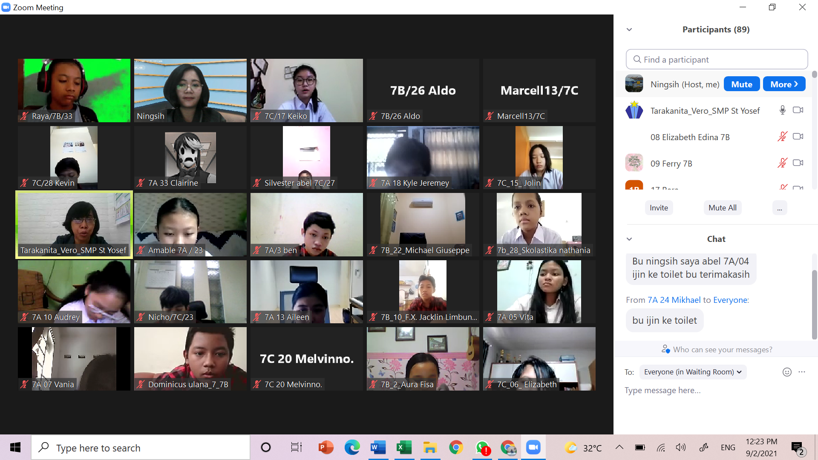Click the muted mic icon on 7B_2_Aura Fisa tile
The height and width of the screenshot is (460, 818).
click(x=373, y=384)
